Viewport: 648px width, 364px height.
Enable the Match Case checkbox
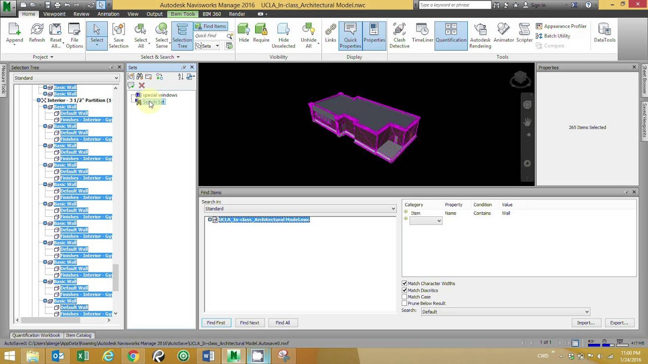click(404, 297)
